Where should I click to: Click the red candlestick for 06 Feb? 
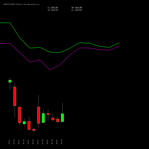53,119
